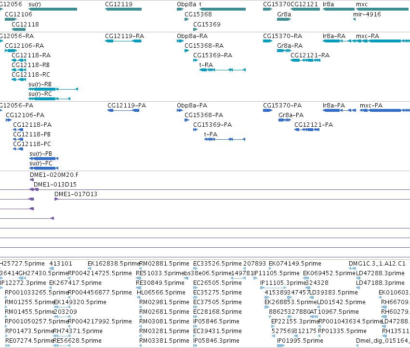Select the su(r) gene feature bar
The height and width of the screenshot is (348, 410).
tap(53, 9)
